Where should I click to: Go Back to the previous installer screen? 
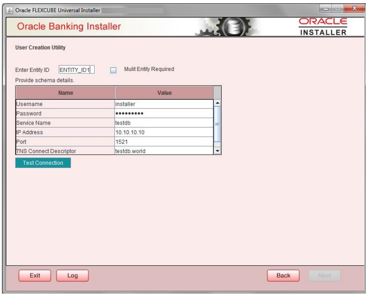283,275
